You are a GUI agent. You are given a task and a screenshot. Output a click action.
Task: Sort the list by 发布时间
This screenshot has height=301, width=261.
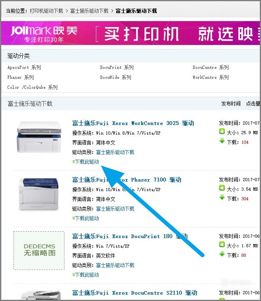coord(231,104)
